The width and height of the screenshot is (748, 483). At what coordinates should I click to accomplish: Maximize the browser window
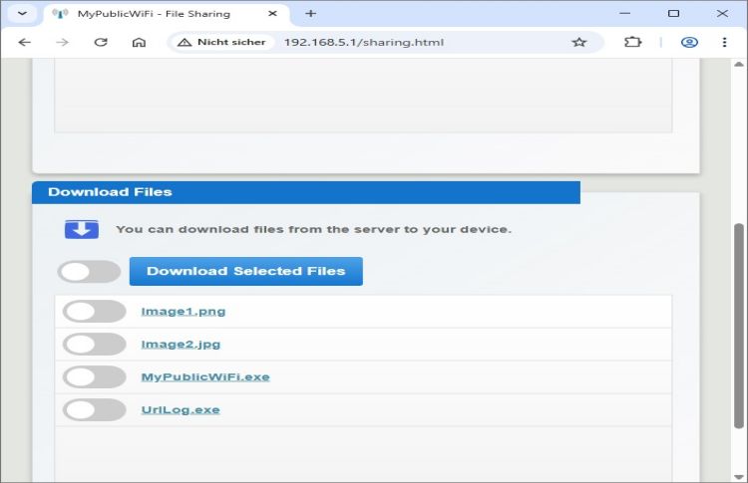673,13
